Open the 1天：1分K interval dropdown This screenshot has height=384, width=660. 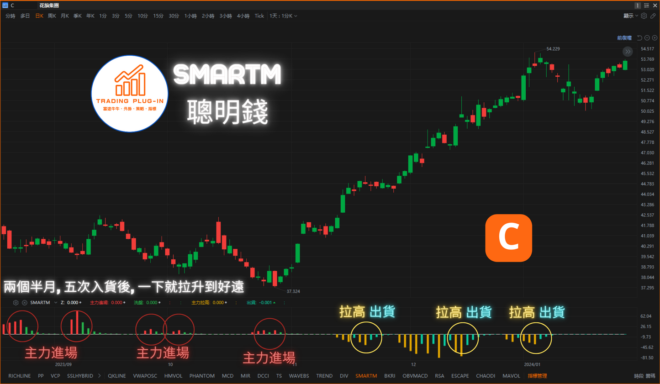pyautogui.click(x=283, y=16)
